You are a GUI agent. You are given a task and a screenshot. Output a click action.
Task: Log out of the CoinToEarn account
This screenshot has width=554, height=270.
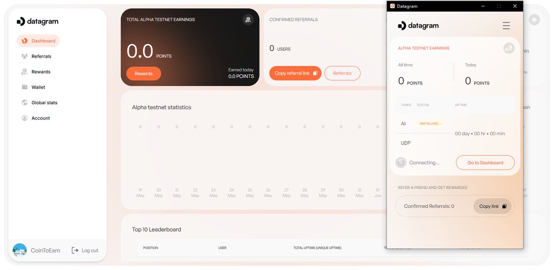click(85, 250)
